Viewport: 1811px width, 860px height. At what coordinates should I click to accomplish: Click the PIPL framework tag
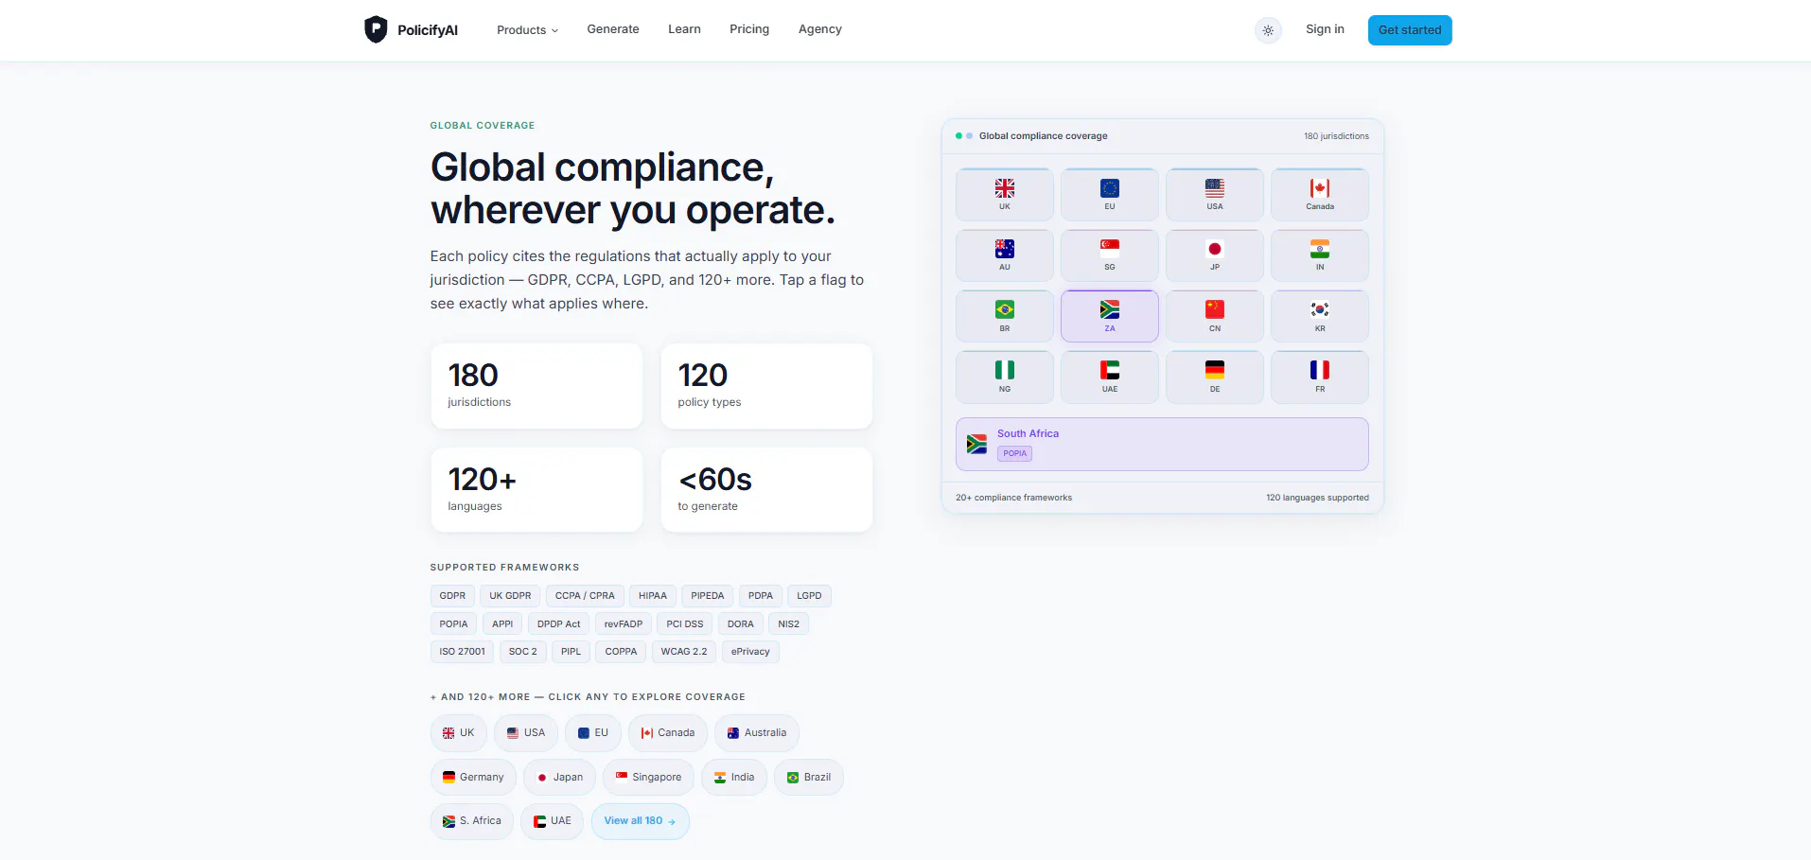click(571, 652)
